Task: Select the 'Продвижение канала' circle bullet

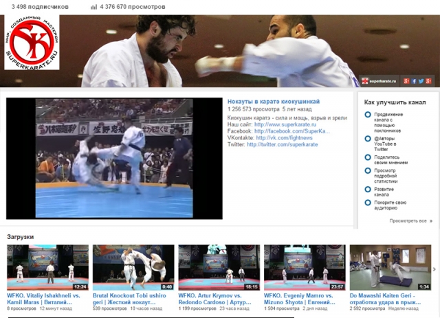Action: point(368,115)
